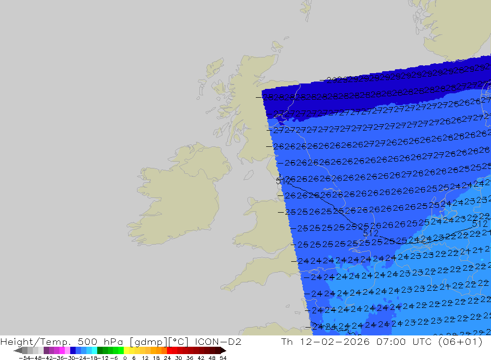
Task: Click the dark right arrow end of legend
Action: pyautogui.click(x=223, y=351)
